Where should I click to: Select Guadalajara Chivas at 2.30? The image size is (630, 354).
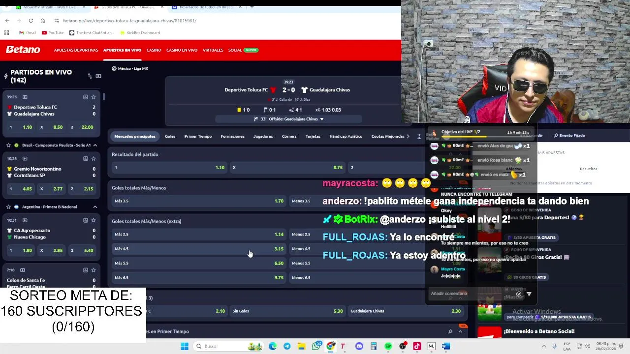click(406, 311)
